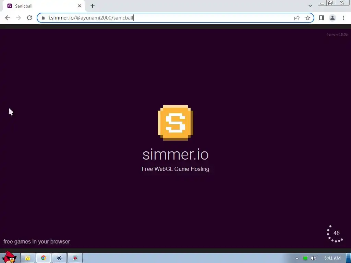Open the third taskbar application with the round dark icon
The image size is (351, 263).
coord(59,258)
